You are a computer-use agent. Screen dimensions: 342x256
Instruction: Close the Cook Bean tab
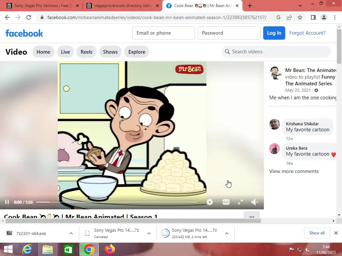[237, 6]
